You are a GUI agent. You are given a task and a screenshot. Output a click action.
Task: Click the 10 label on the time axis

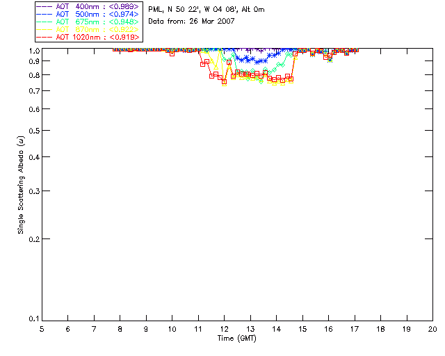pos(172,329)
